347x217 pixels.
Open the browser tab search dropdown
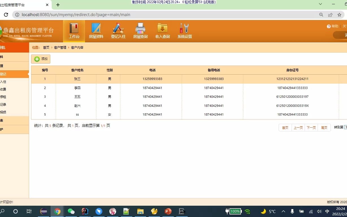[320, 4]
